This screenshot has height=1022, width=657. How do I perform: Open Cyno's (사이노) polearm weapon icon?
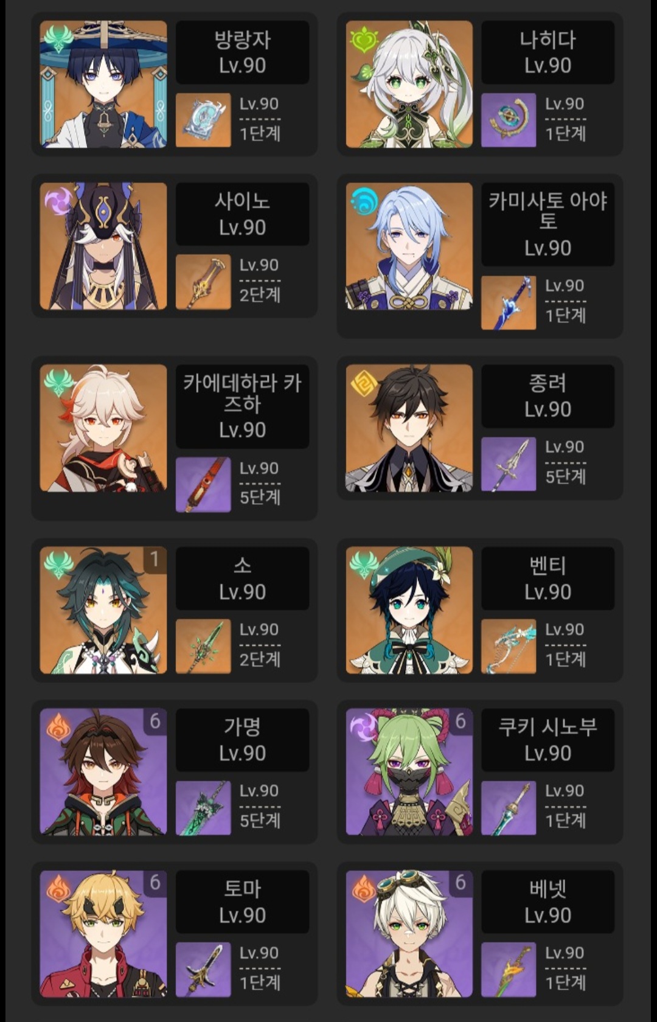[x=203, y=282]
